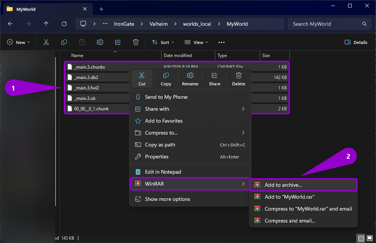376x243 pixels.
Task: Click Copy in the context menu
Action: [x=166, y=79]
